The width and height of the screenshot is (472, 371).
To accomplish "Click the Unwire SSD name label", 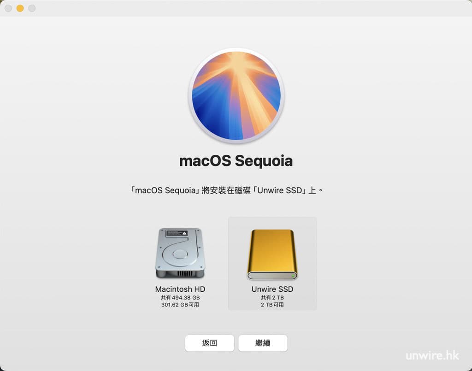I will (x=272, y=289).
